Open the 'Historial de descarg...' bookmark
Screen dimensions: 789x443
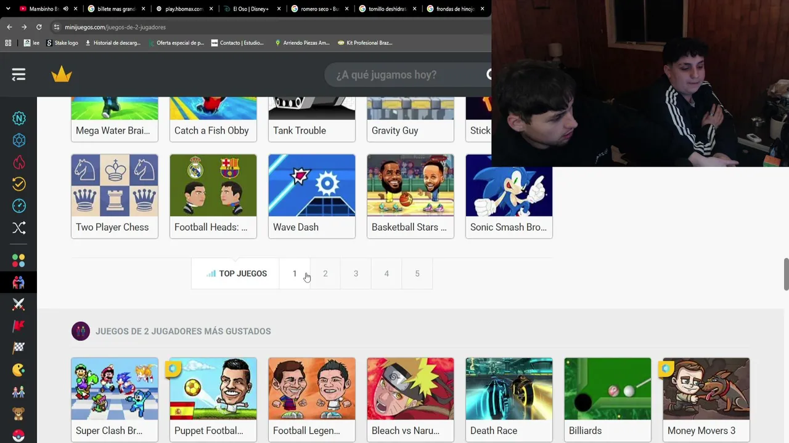(113, 43)
